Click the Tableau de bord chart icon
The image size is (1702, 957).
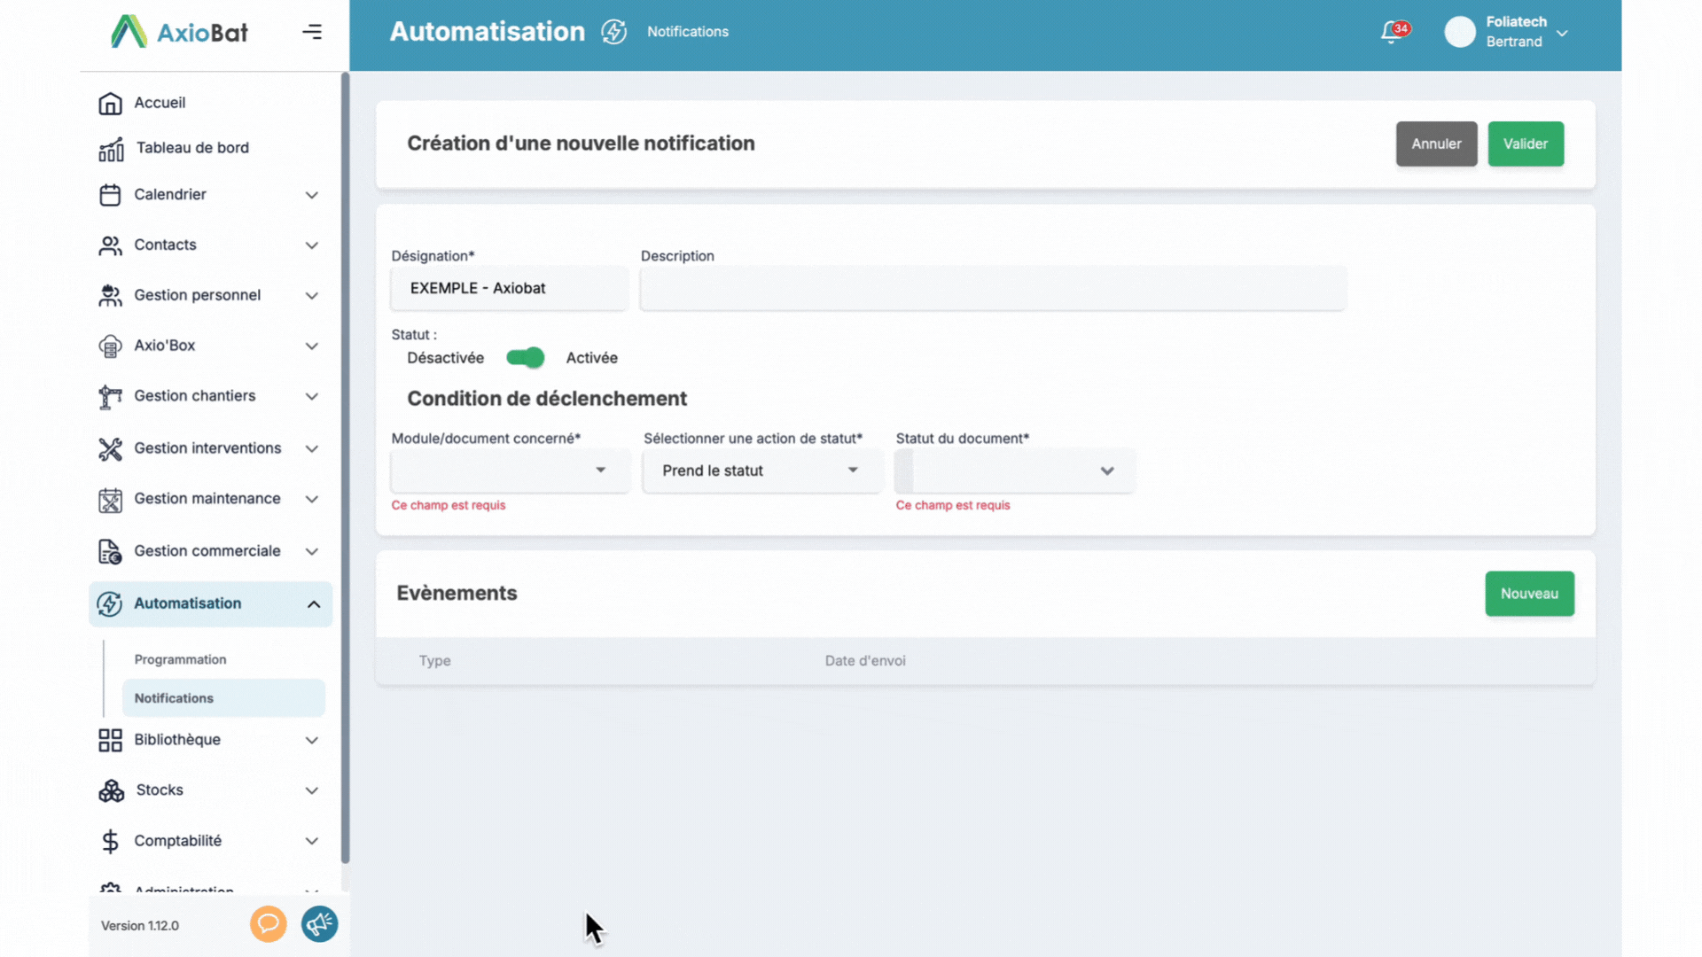(x=111, y=149)
